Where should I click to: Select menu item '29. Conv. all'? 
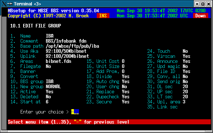(164, 77)
